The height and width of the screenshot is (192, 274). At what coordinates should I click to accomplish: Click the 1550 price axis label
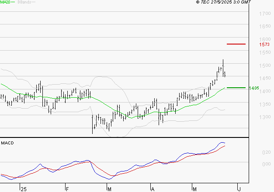coord(265,52)
